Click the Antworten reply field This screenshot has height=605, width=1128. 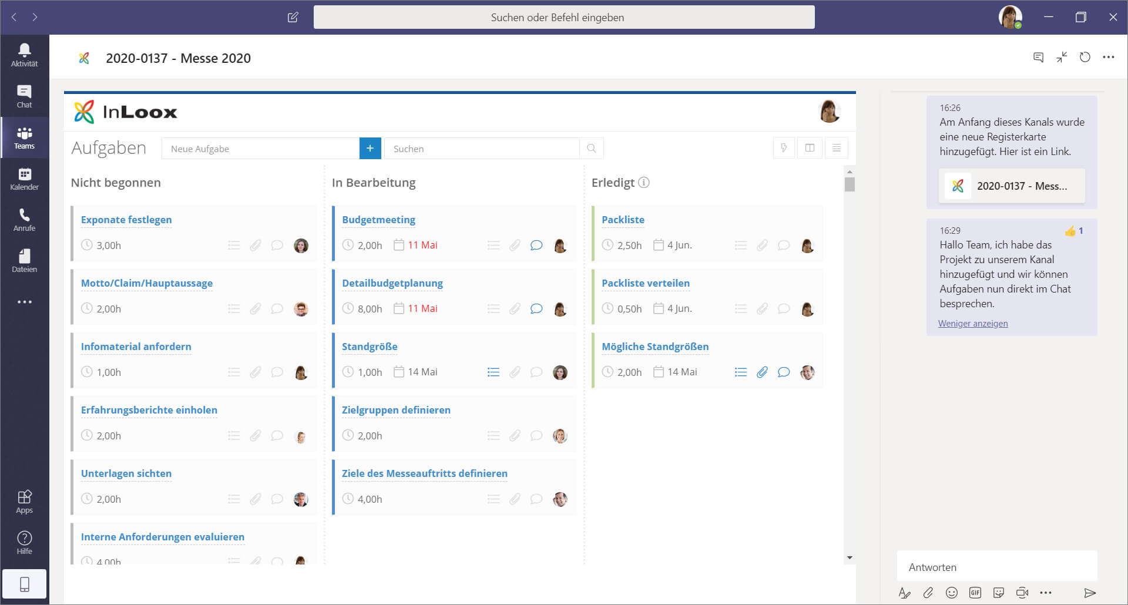point(997,567)
